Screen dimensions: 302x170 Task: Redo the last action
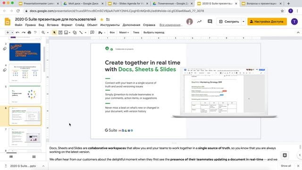click(x=24, y=33)
